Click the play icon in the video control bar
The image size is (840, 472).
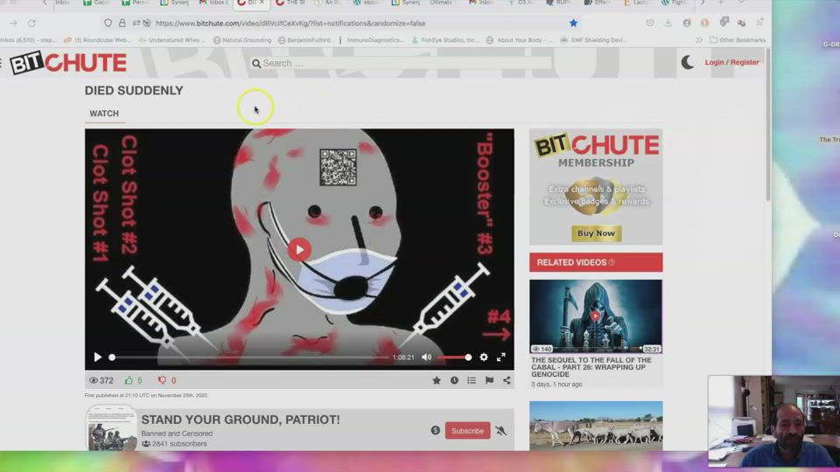click(97, 357)
